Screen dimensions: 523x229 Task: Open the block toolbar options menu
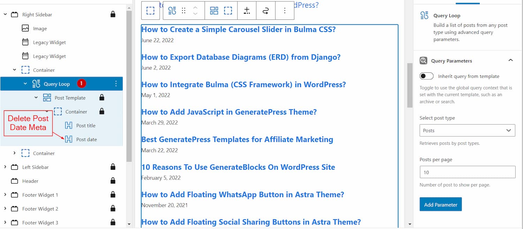pyautogui.click(x=285, y=10)
